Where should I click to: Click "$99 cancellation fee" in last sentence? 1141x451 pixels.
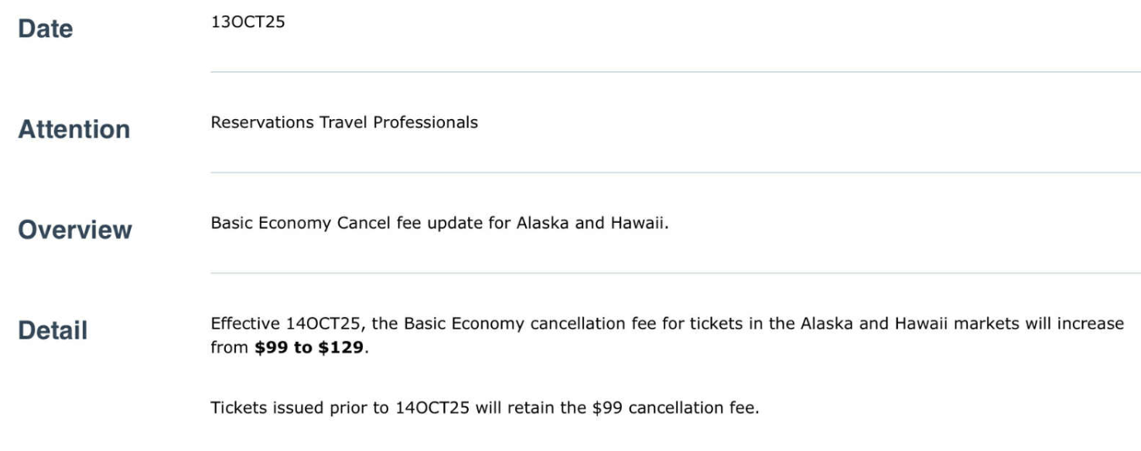[x=674, y=408]
